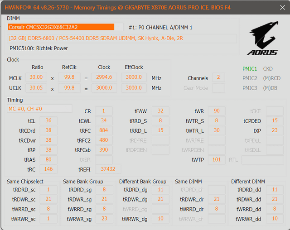Viewport: 290px width, 230px height.
Task: Close the HWiNFO Memory Timings window
Action: [x=282, y=8]
